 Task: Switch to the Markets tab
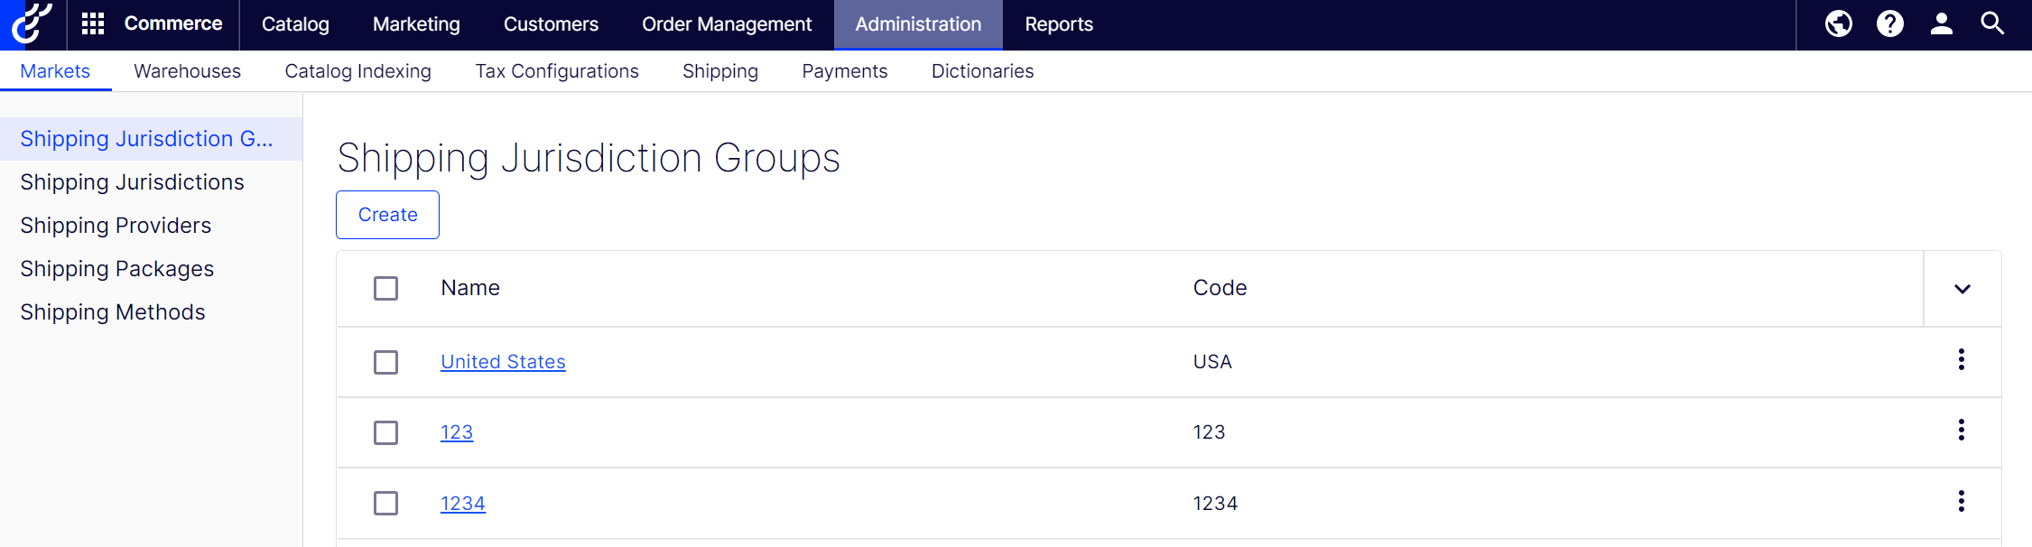pyautogui.click(x=55, y=71)
